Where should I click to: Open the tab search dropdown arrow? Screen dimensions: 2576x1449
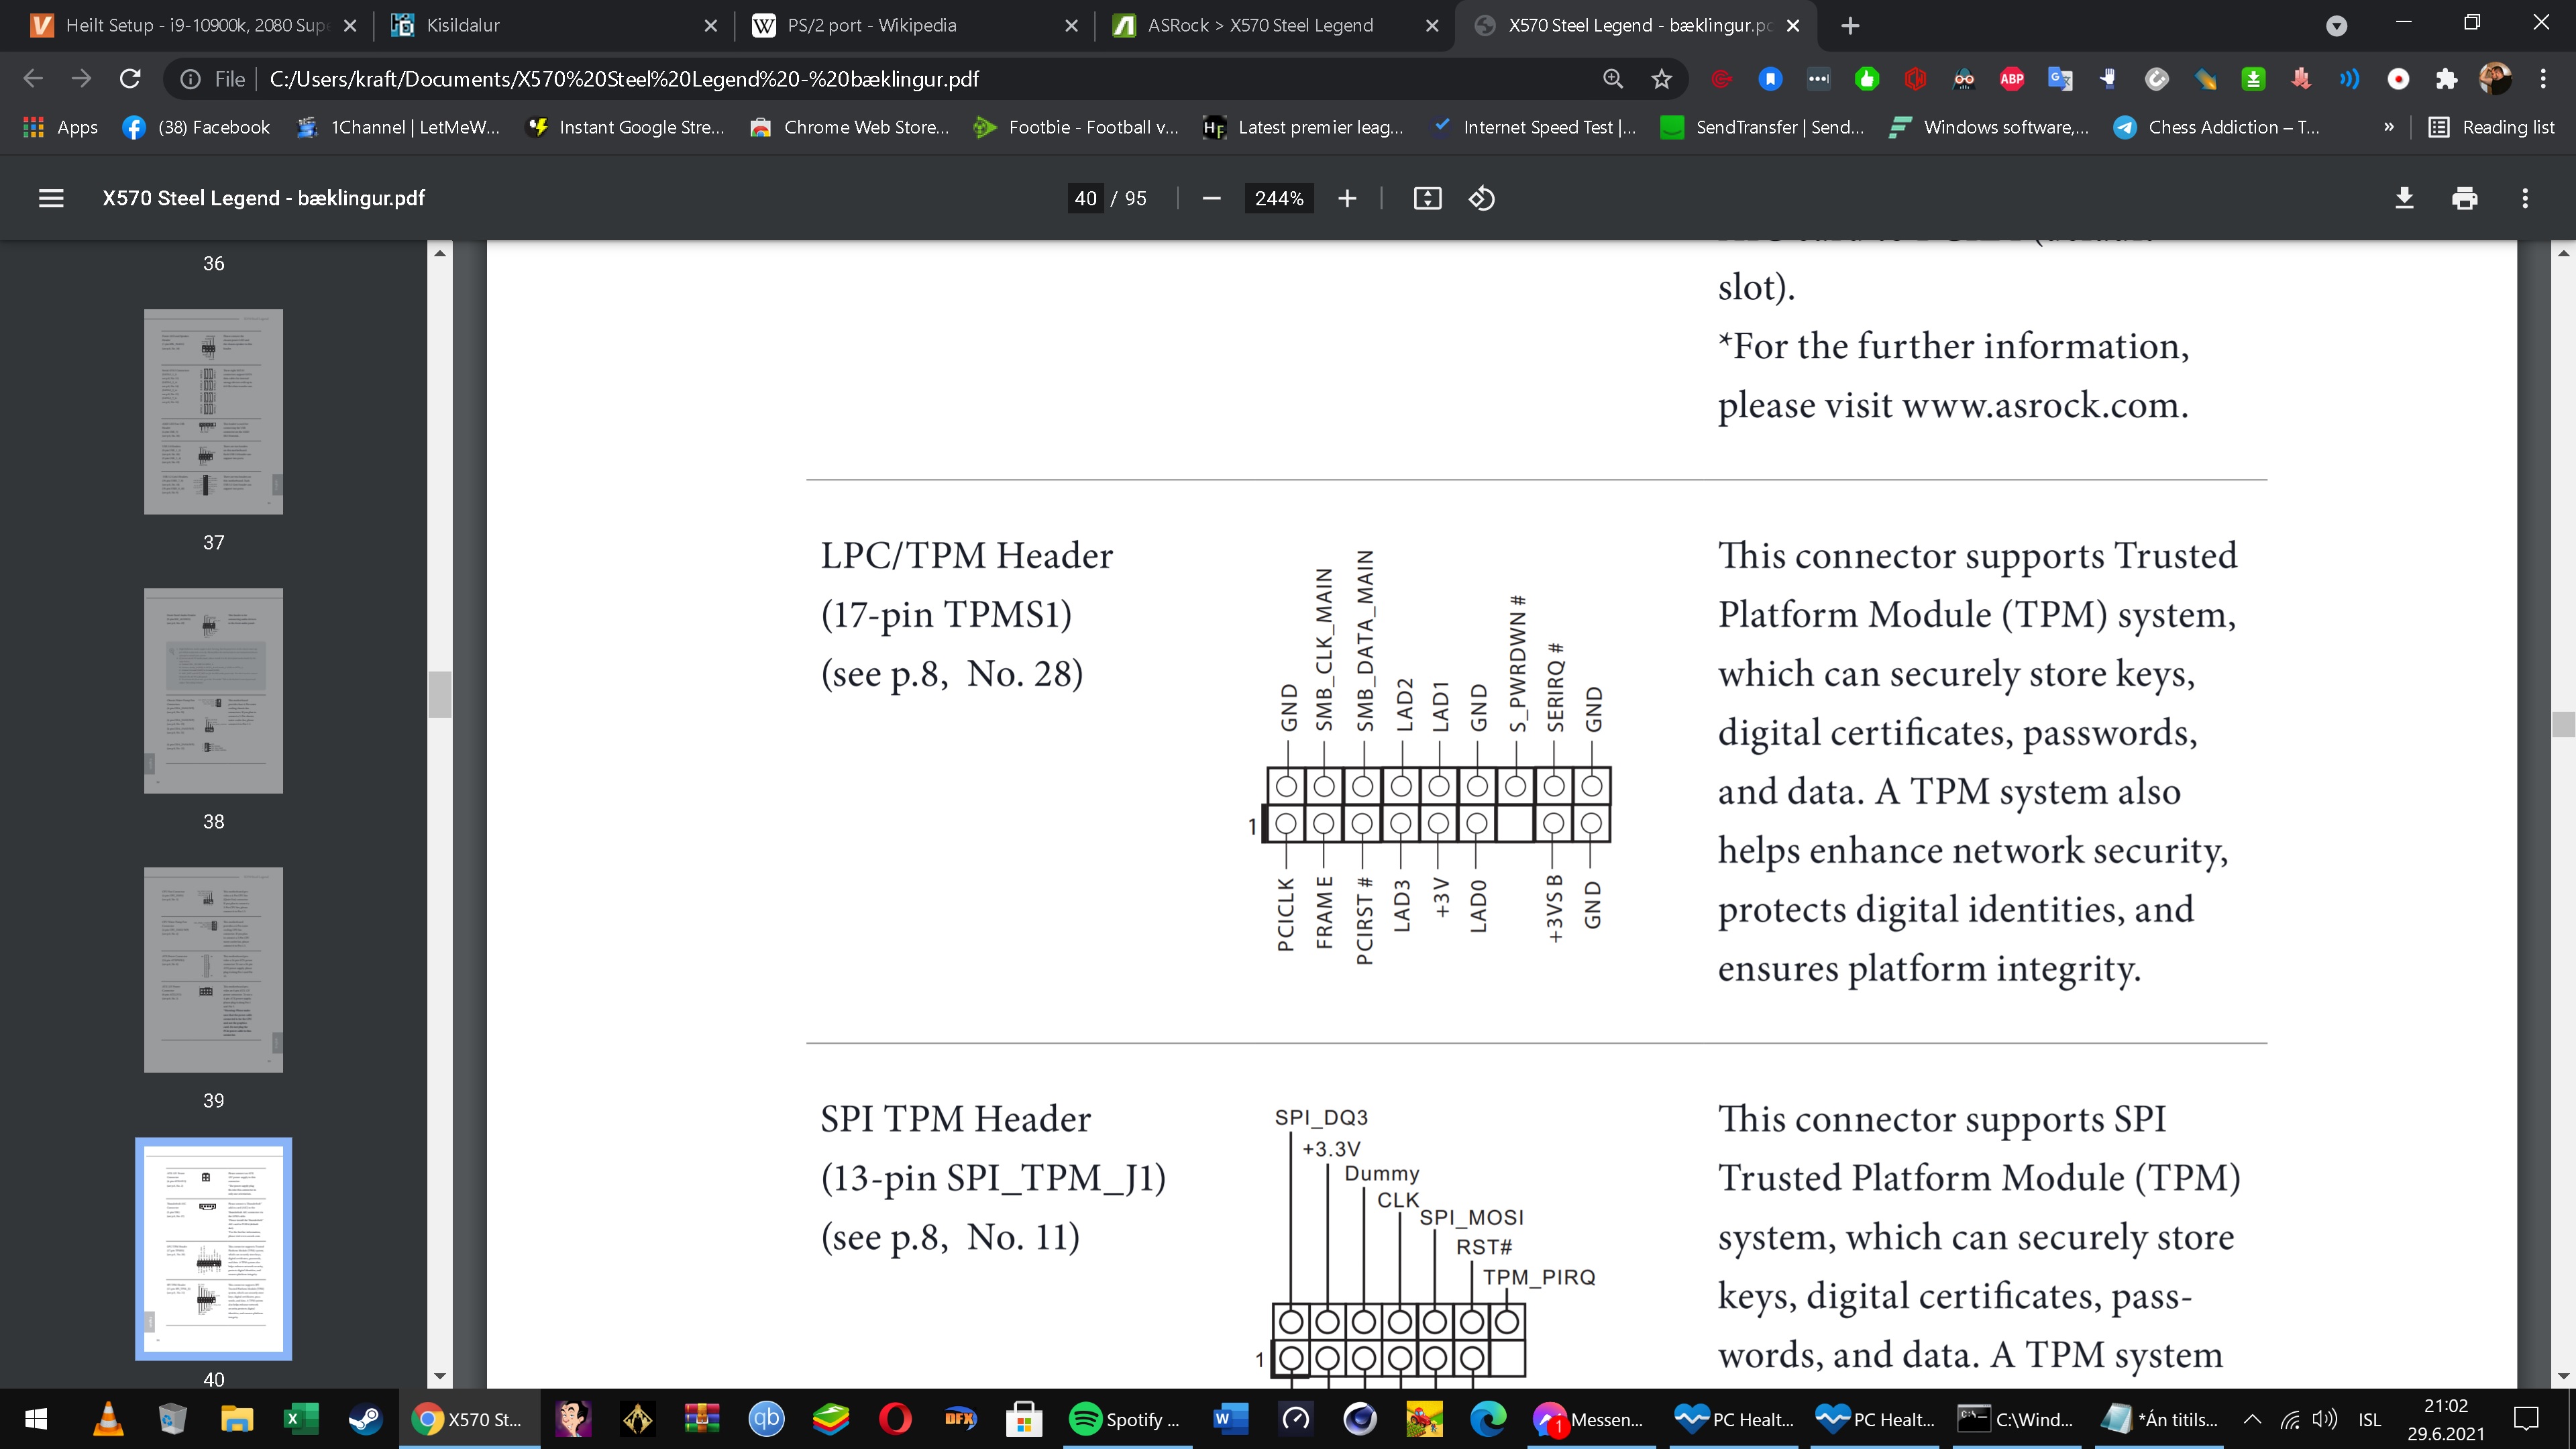[x=2336, y=26]
